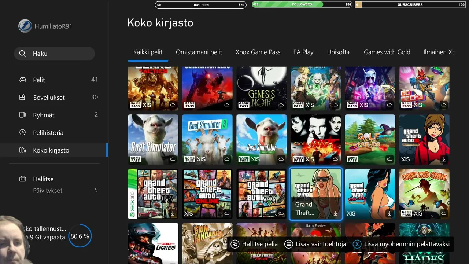The image size is (469, 264).
Task: Click the Hallitse peliä button hint
Action: coord(255,244)
